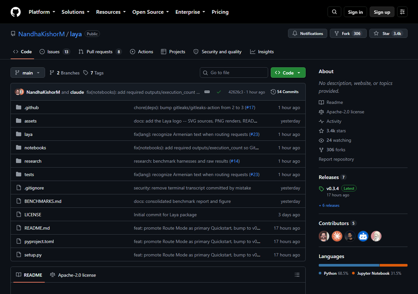Image resolution: width=418 pixels, height=294 pixels.
Task: Open the .github folder icon
Action: coord(18,107)
